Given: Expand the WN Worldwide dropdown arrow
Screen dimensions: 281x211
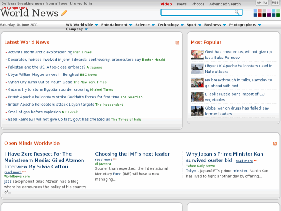Looking at the screenshot, I should [x=96, y=25].
